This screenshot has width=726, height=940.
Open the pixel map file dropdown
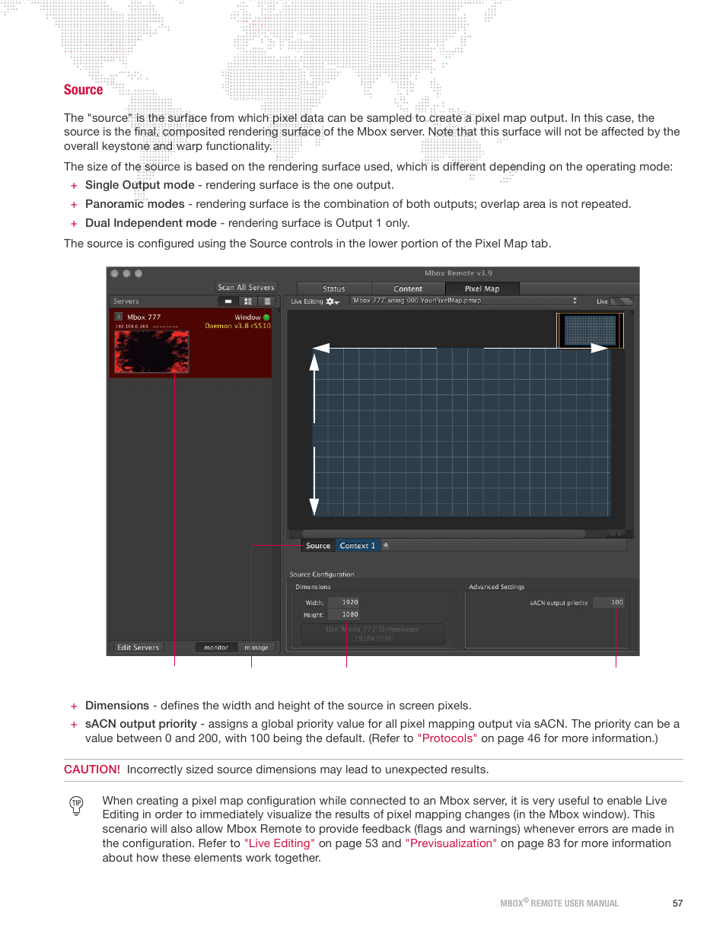coord(464,301)
